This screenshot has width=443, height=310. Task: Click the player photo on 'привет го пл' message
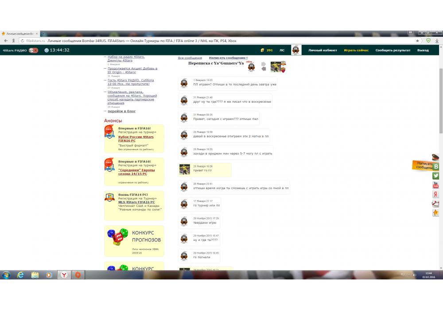[x=185, y=170]
